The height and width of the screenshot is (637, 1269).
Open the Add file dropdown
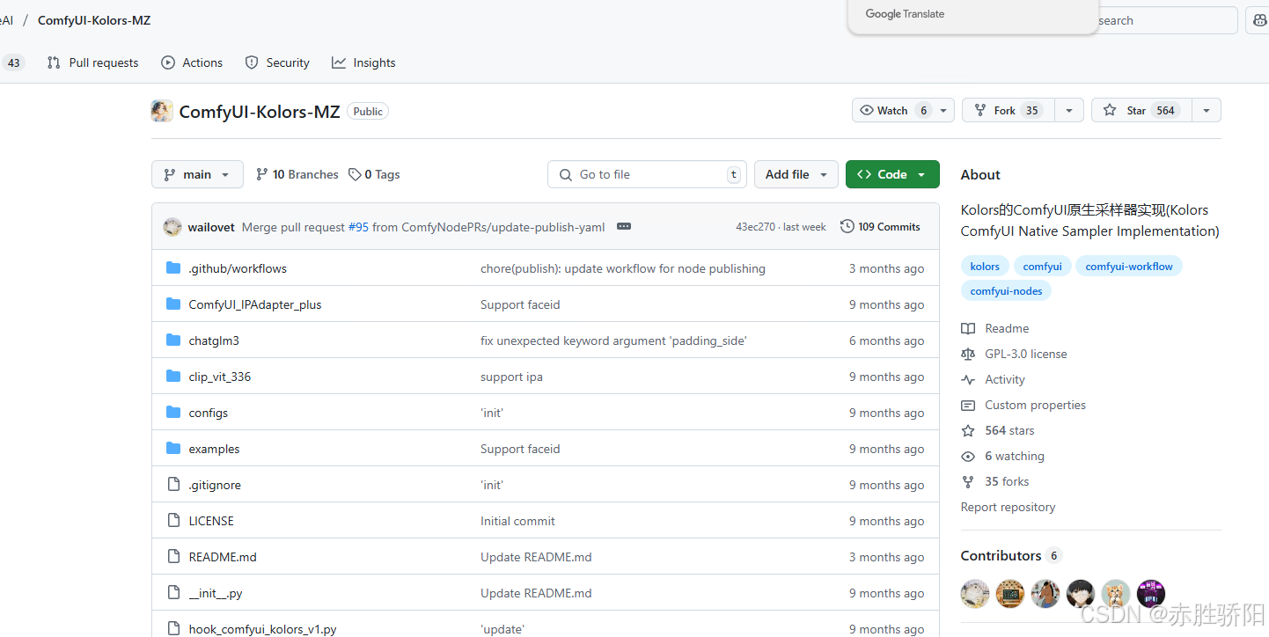(796, 174)
